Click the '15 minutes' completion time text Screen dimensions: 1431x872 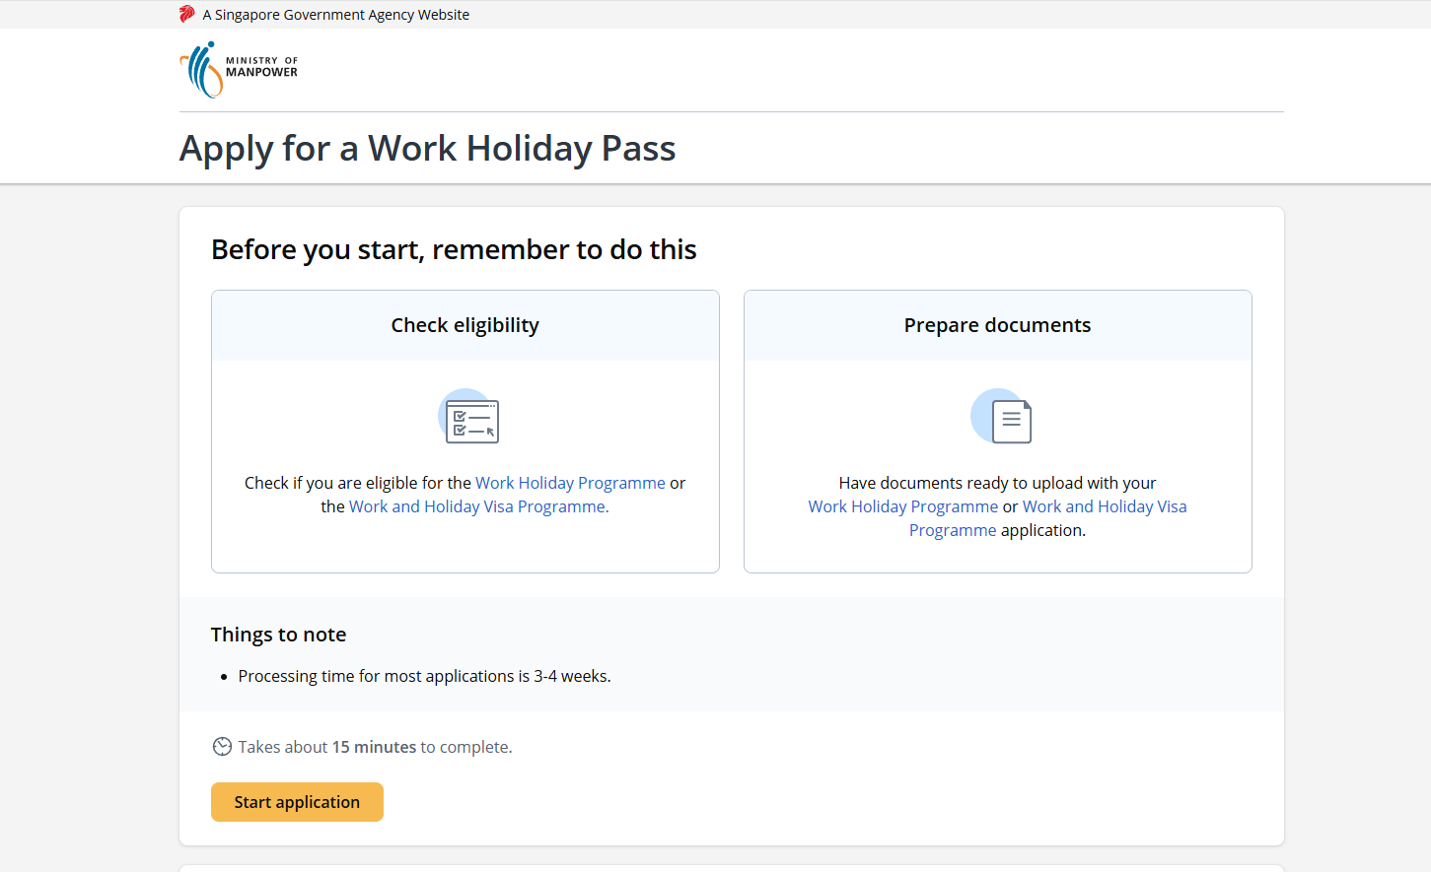tap(374, 747)
